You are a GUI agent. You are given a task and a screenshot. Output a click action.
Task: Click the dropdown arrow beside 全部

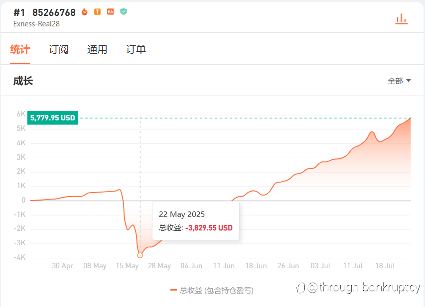click(x=409, y=81)
